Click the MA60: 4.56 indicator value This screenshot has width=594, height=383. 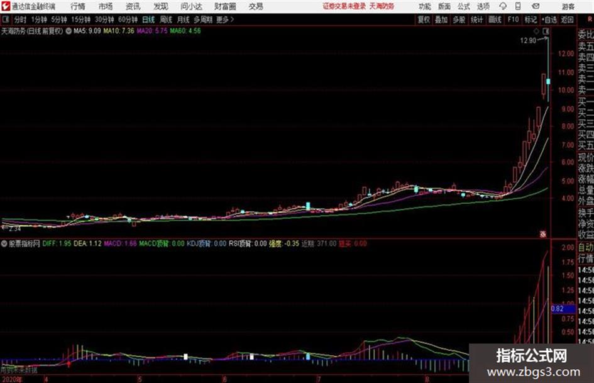[x=185, y=31]
